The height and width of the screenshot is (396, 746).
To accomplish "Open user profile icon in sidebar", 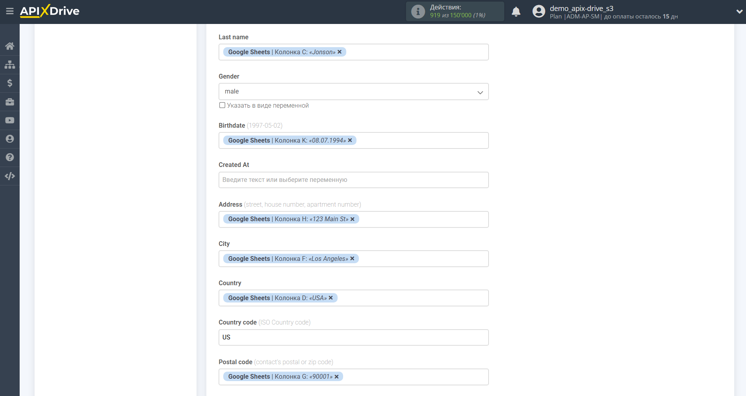I will (10, 139).
